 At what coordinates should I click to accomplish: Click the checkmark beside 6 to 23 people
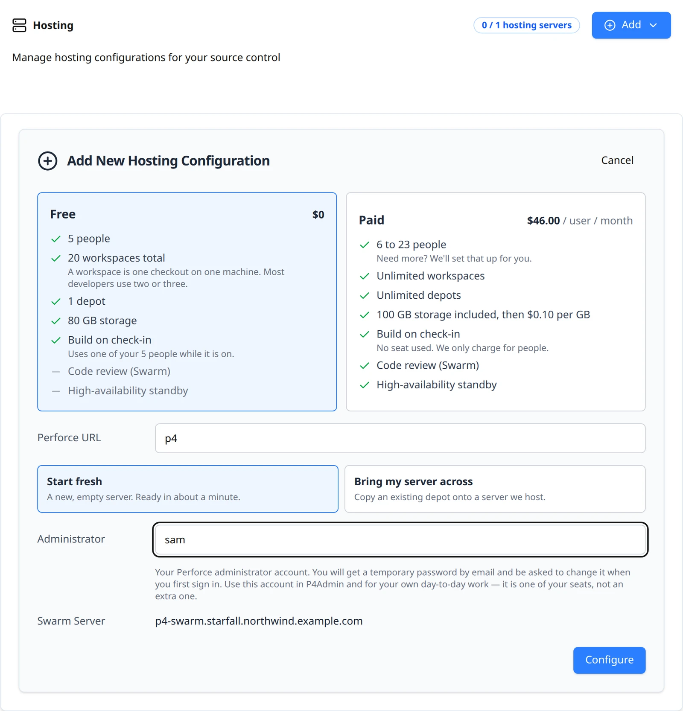365,245
